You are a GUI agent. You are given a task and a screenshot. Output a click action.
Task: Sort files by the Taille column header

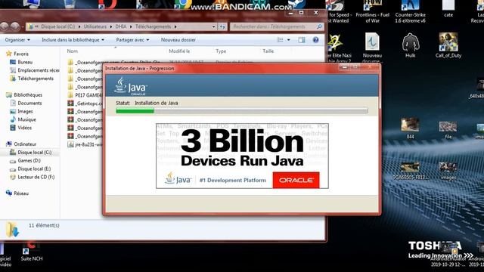coord(268,51)
